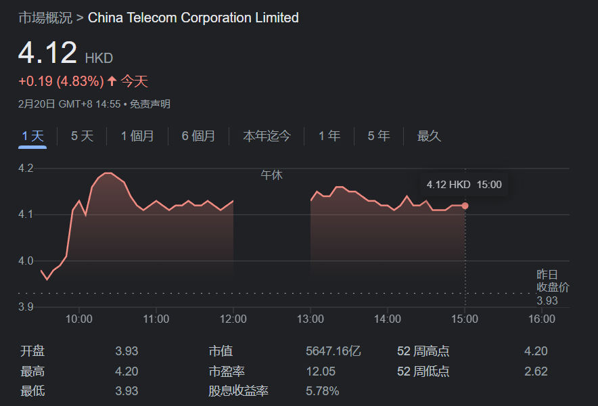Viewport: 598px width, 406px height.
Task: Click the 52 周高点 statistic label
Action: point(423,351)
